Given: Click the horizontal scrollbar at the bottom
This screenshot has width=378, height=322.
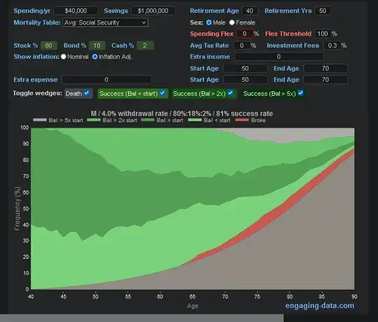Looking at the screenshot, I should pos(141,318).
